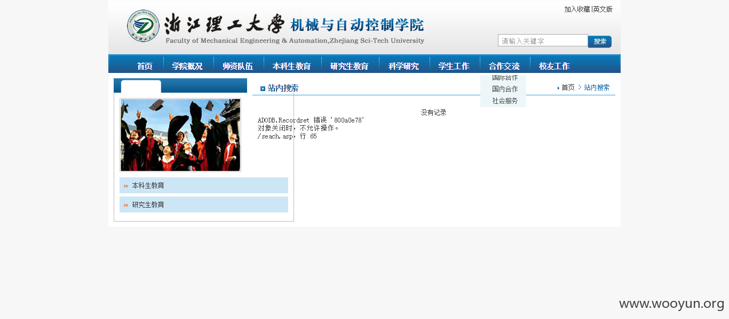The width and height of the screenshot is (729, 319).
Task: Click the ADODB.Recordset error text
Action: tap(311, 120)
